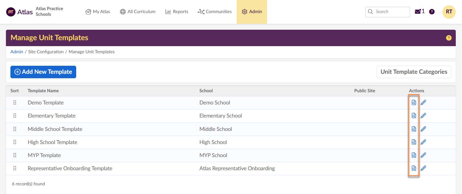Screen dimensions: 462x194
Task: Preview the MYP Template
Action: click(x=413, y=155)
